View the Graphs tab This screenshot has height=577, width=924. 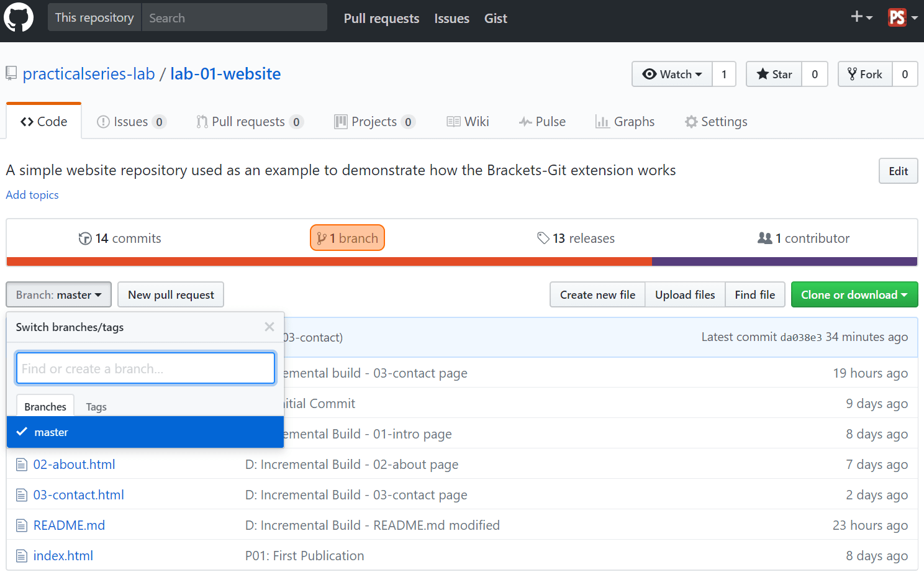[x=625, y=122]
